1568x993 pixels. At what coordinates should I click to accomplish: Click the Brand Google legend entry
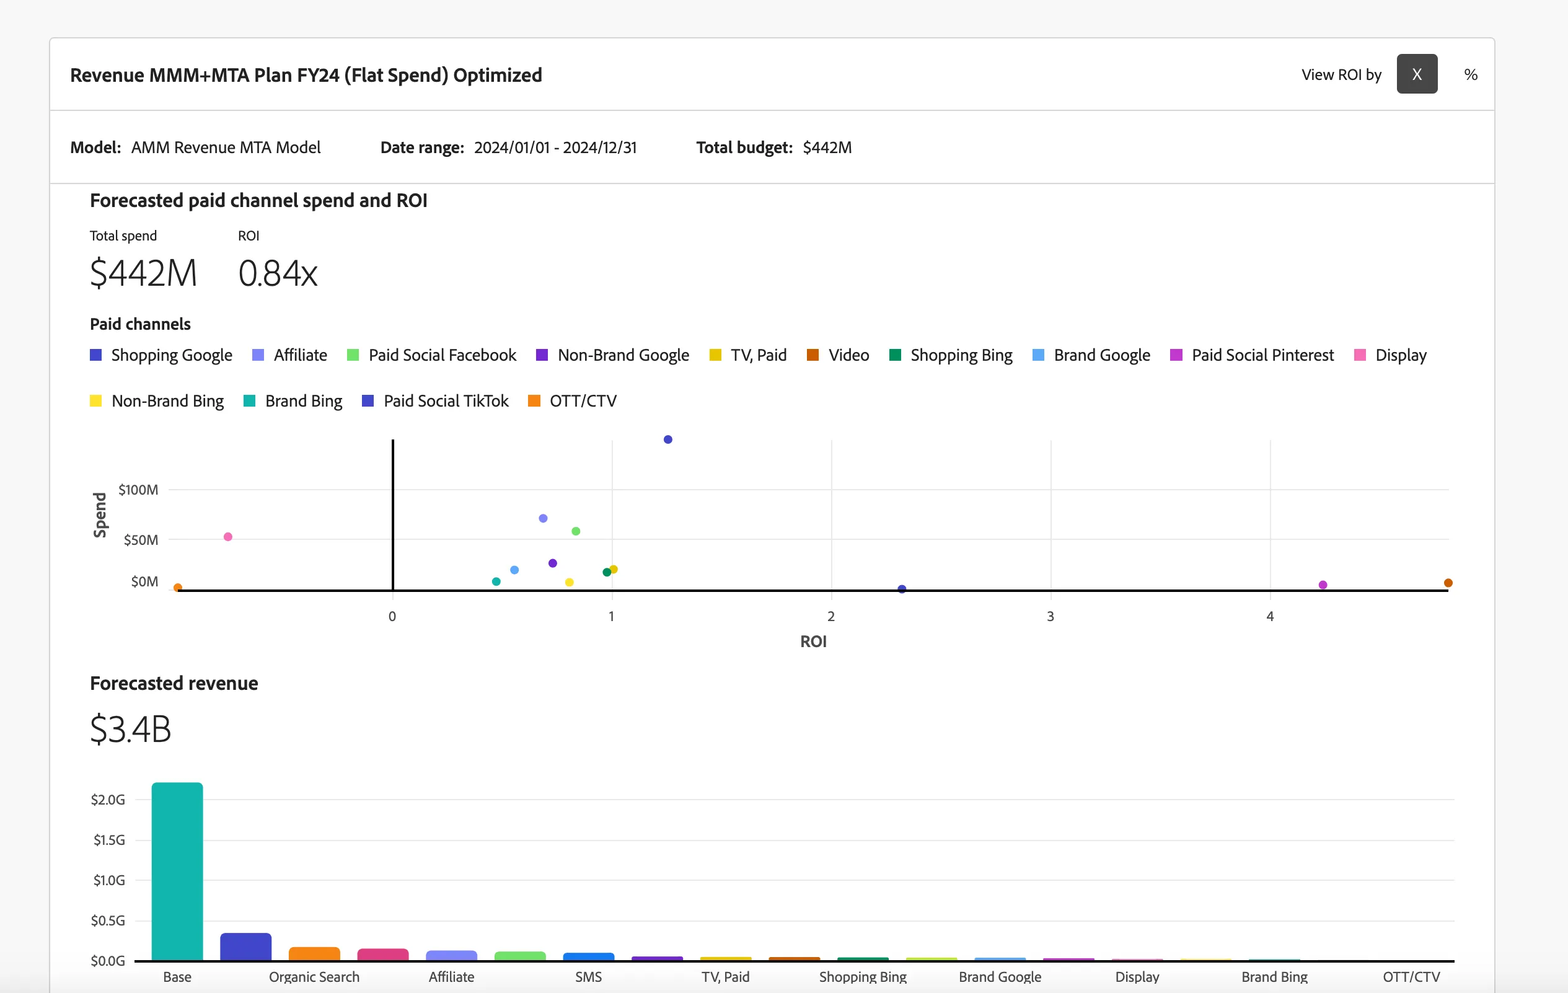1091,355
